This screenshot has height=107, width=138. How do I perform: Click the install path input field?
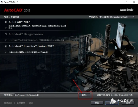(46, 95)
